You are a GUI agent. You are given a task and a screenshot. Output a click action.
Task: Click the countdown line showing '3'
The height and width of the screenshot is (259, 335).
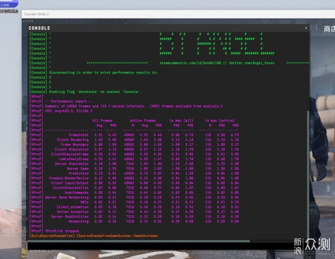tap(50, 77)
